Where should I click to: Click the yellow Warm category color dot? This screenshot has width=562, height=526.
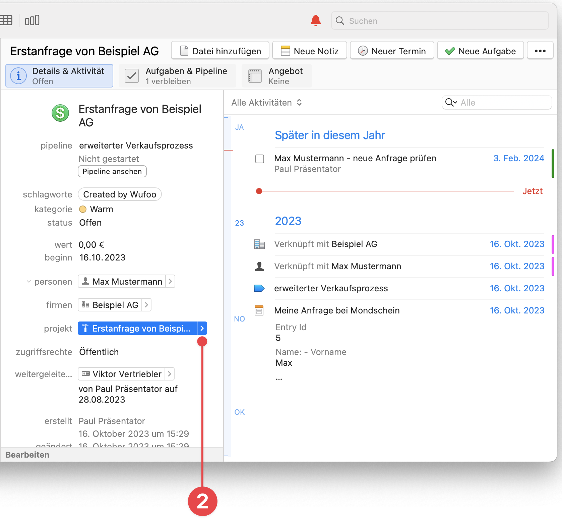pyautogui.click(x=83, y=209)
